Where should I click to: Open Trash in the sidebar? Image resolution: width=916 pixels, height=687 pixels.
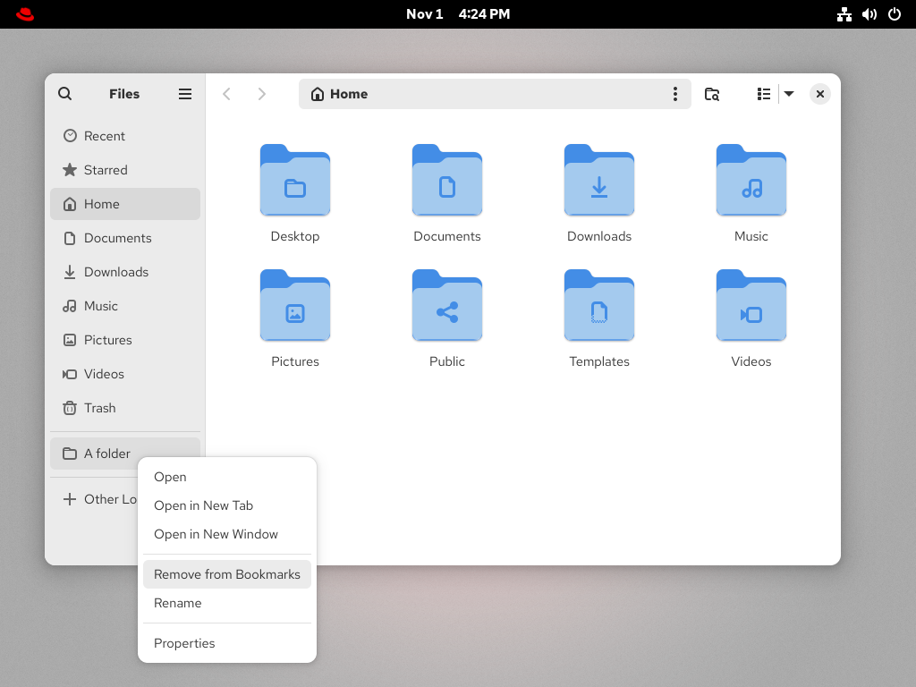click(99, 408)
